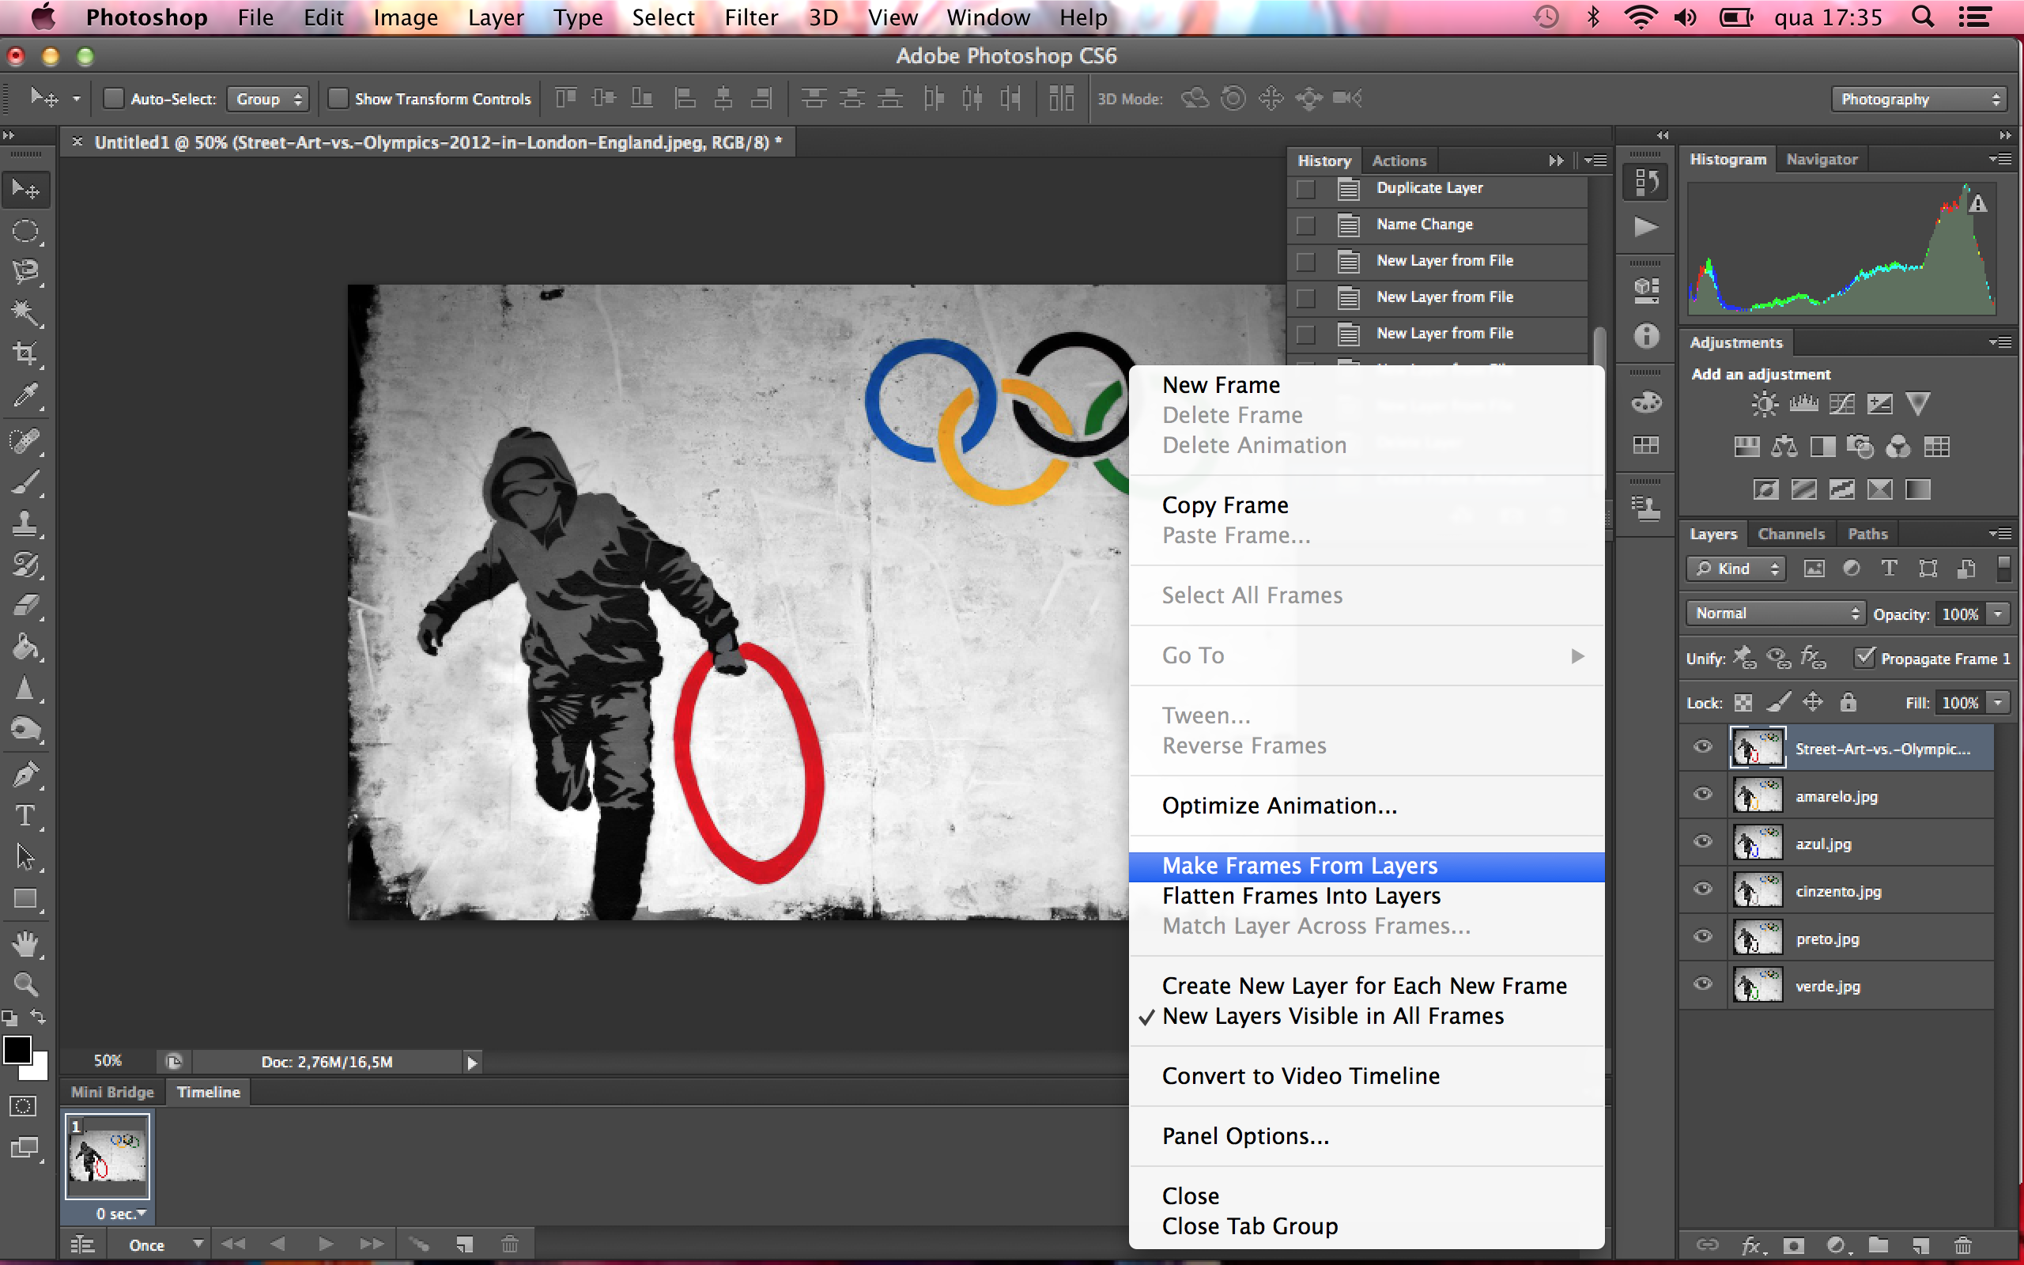Select the Eraser tool
The image size is (2024, 1265).
tap(25, 606)
